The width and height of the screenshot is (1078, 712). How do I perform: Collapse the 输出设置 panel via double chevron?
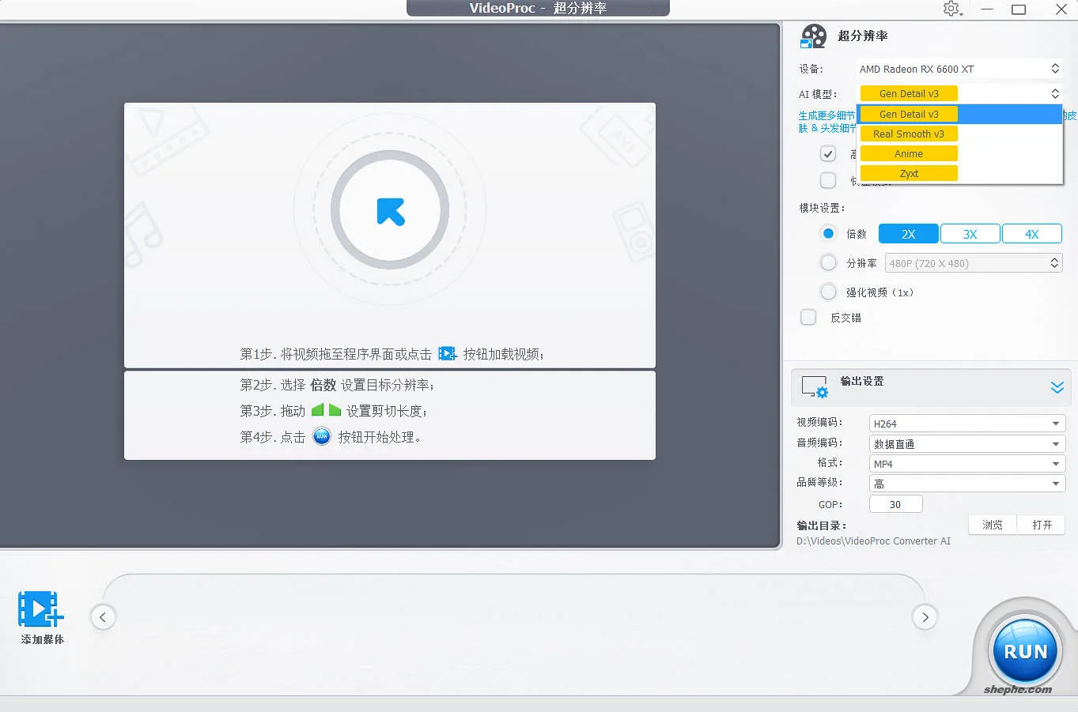[x=1057, y=387]
